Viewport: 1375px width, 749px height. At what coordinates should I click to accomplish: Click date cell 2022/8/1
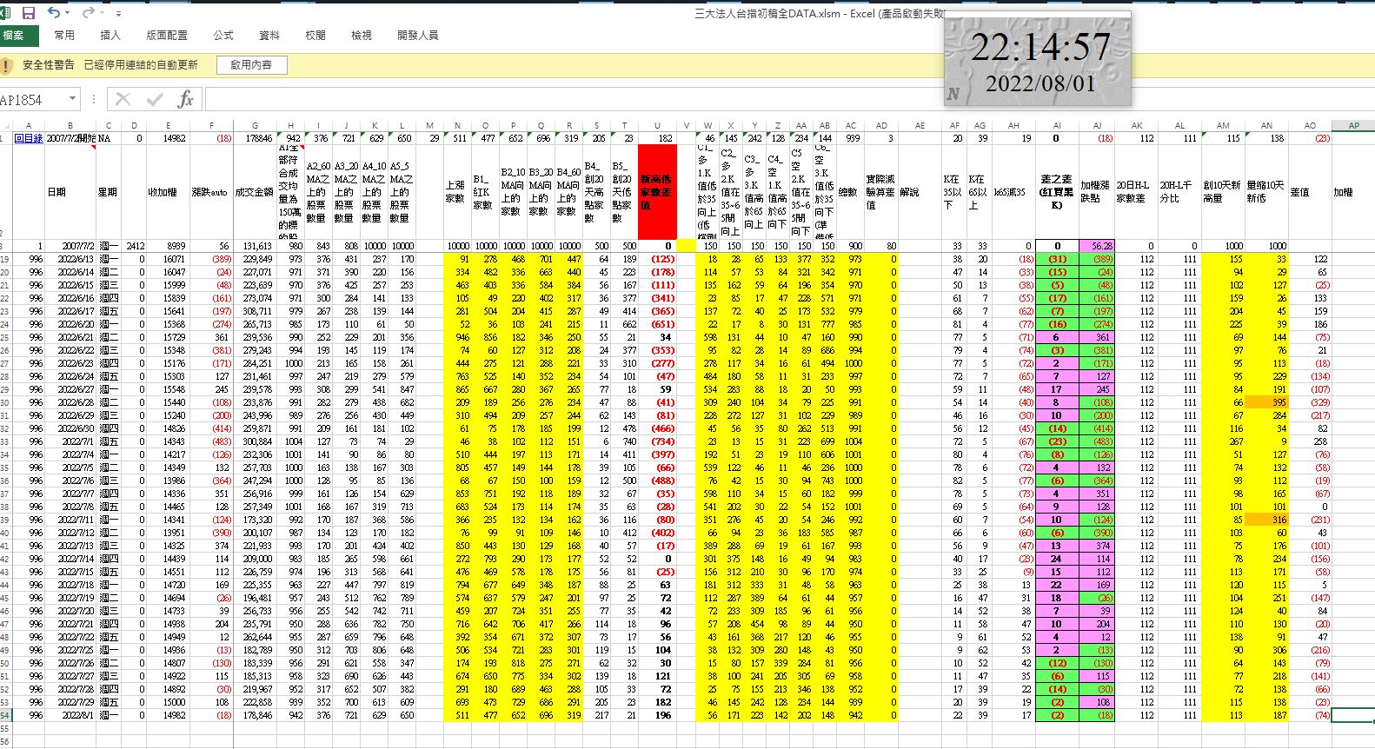point(70,715)
